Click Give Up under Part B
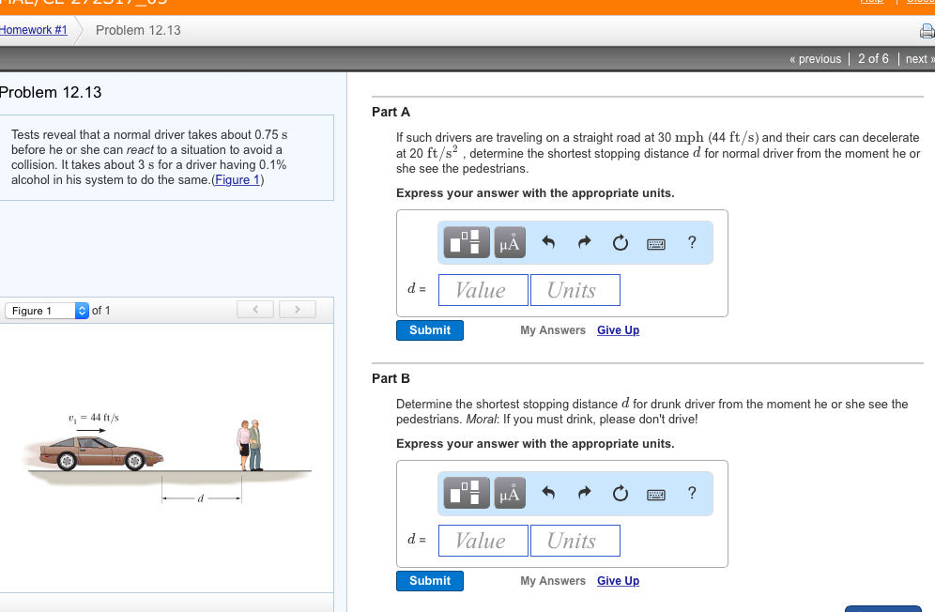Viewport: 935px width, 612px height. pos(618,580)
